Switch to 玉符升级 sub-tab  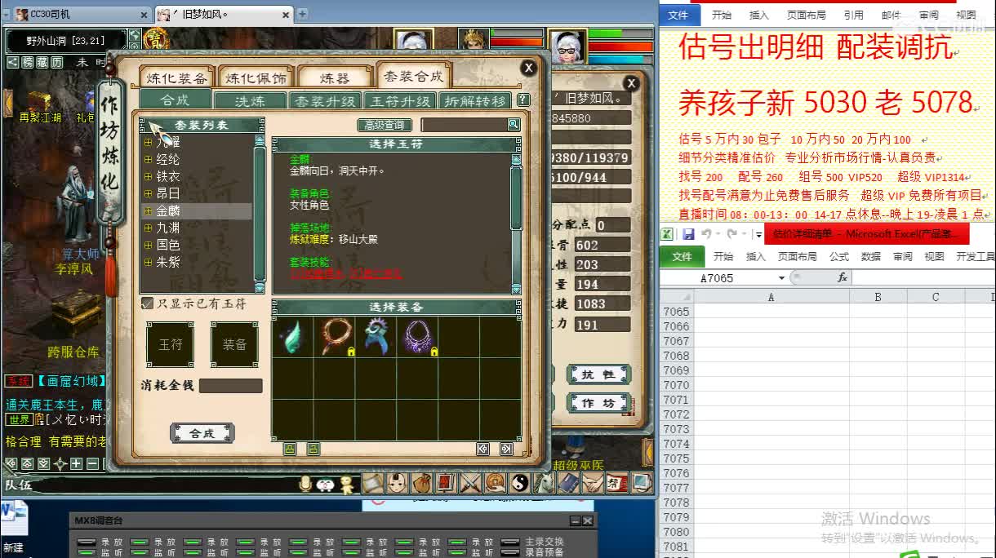400,101
